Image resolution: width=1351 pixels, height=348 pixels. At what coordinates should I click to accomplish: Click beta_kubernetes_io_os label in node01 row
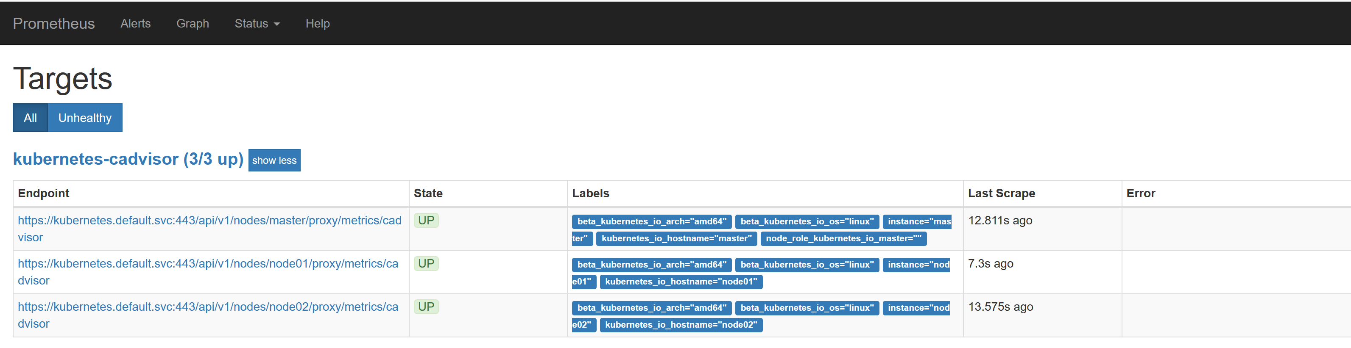click(x=807, y=265)
